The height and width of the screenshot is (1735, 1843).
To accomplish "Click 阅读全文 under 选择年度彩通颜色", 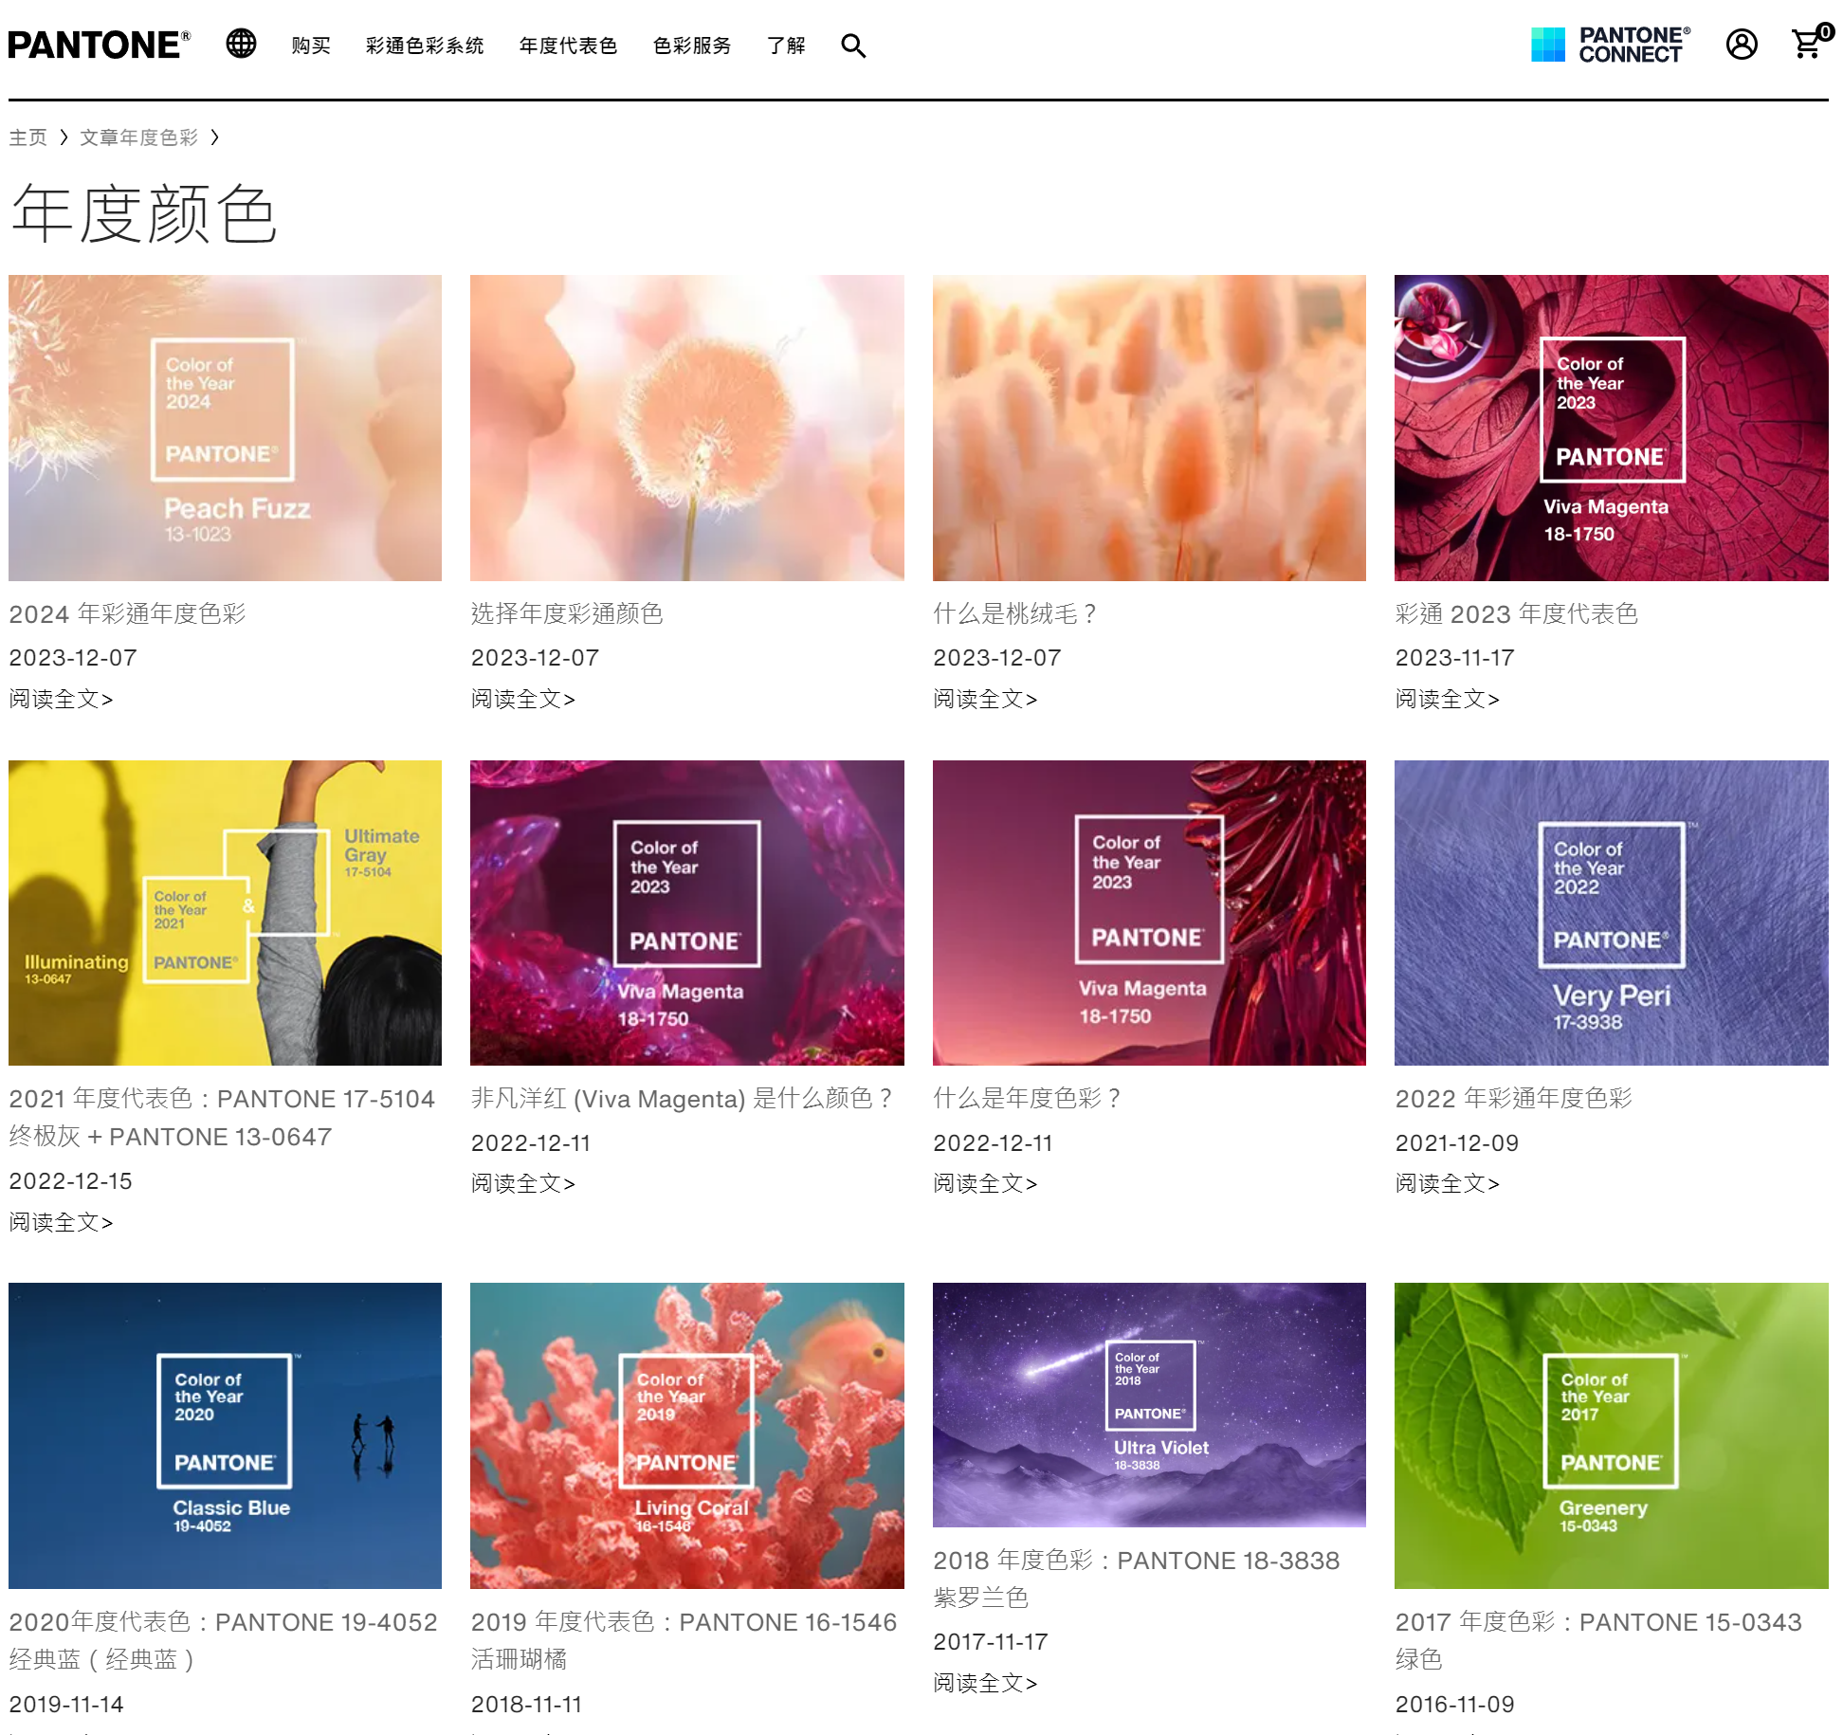I will click(x=523, y=700).
